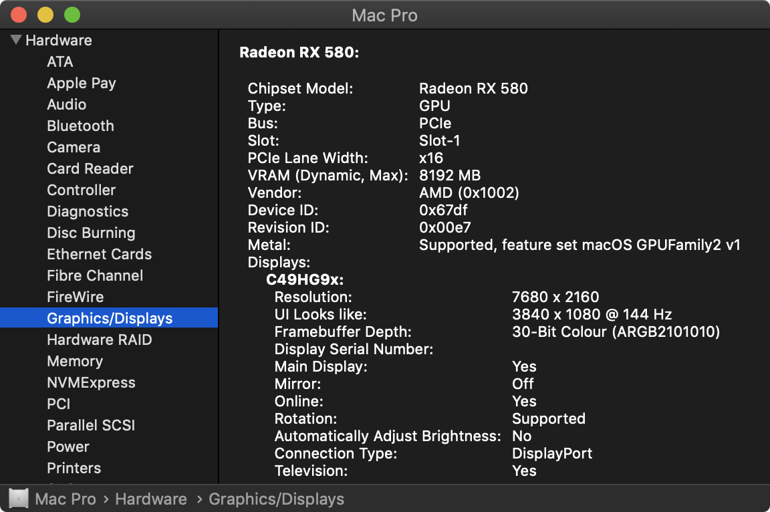Select FireWire in the sidebar
The image size is (770, 512).
[76, 297]
